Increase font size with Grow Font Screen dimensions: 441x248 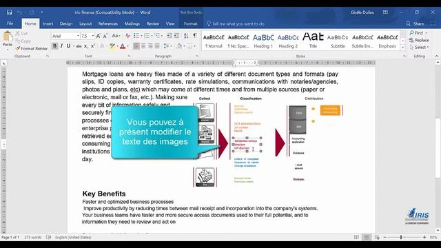(99, 36)
